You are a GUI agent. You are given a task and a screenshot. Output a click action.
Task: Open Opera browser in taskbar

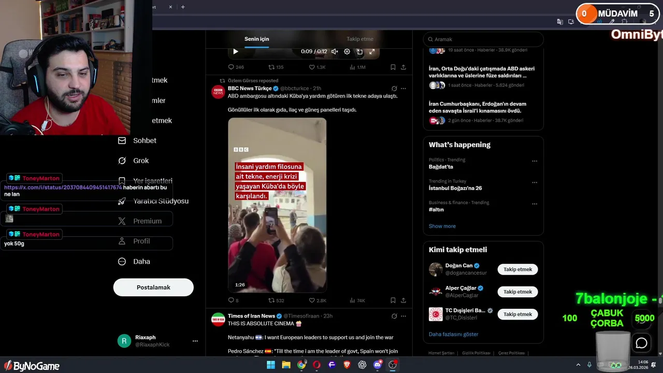[x=316, y=365]
